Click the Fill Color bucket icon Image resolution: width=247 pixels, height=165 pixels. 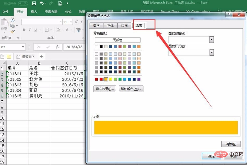pyautogui.click(x=59, y=30)
